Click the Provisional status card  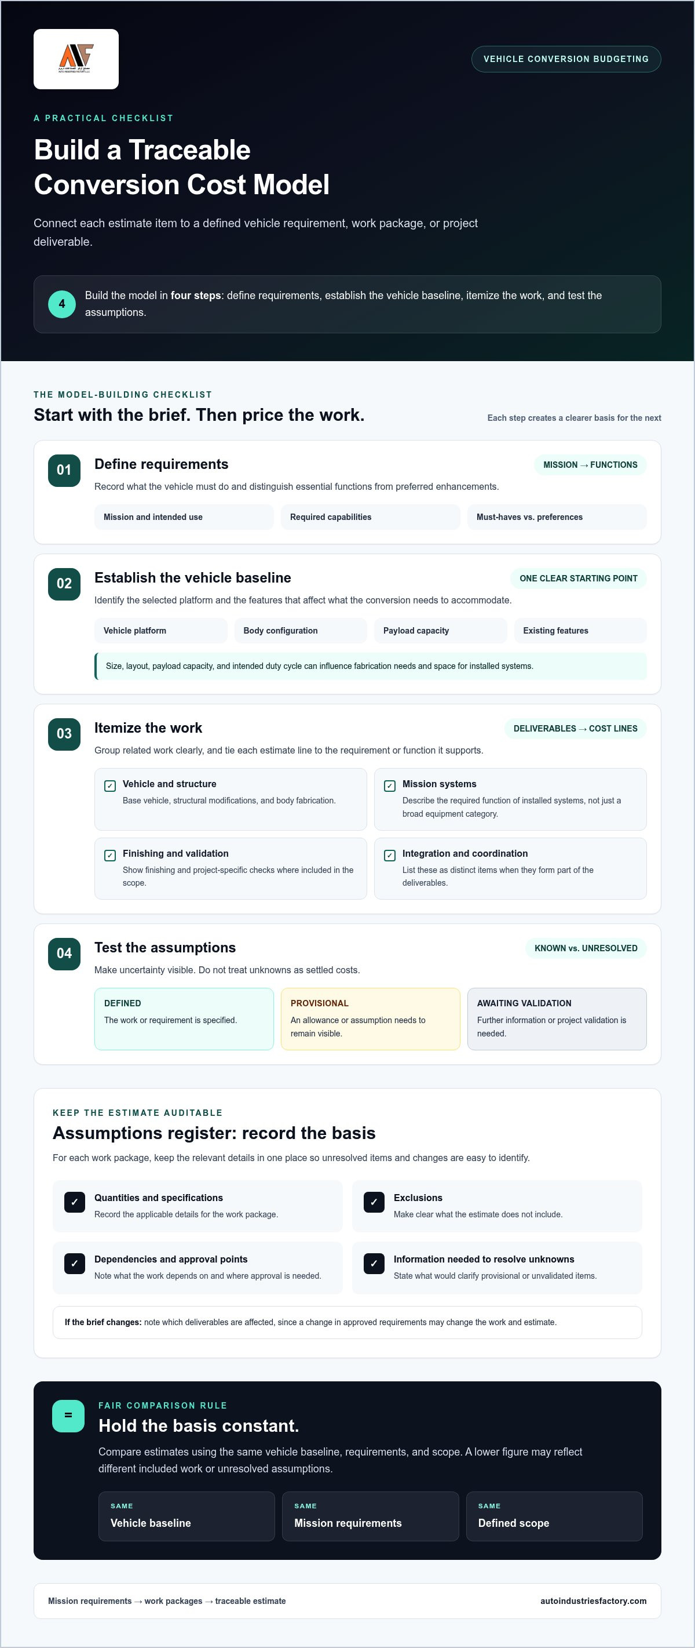[x=370, y=1019]
